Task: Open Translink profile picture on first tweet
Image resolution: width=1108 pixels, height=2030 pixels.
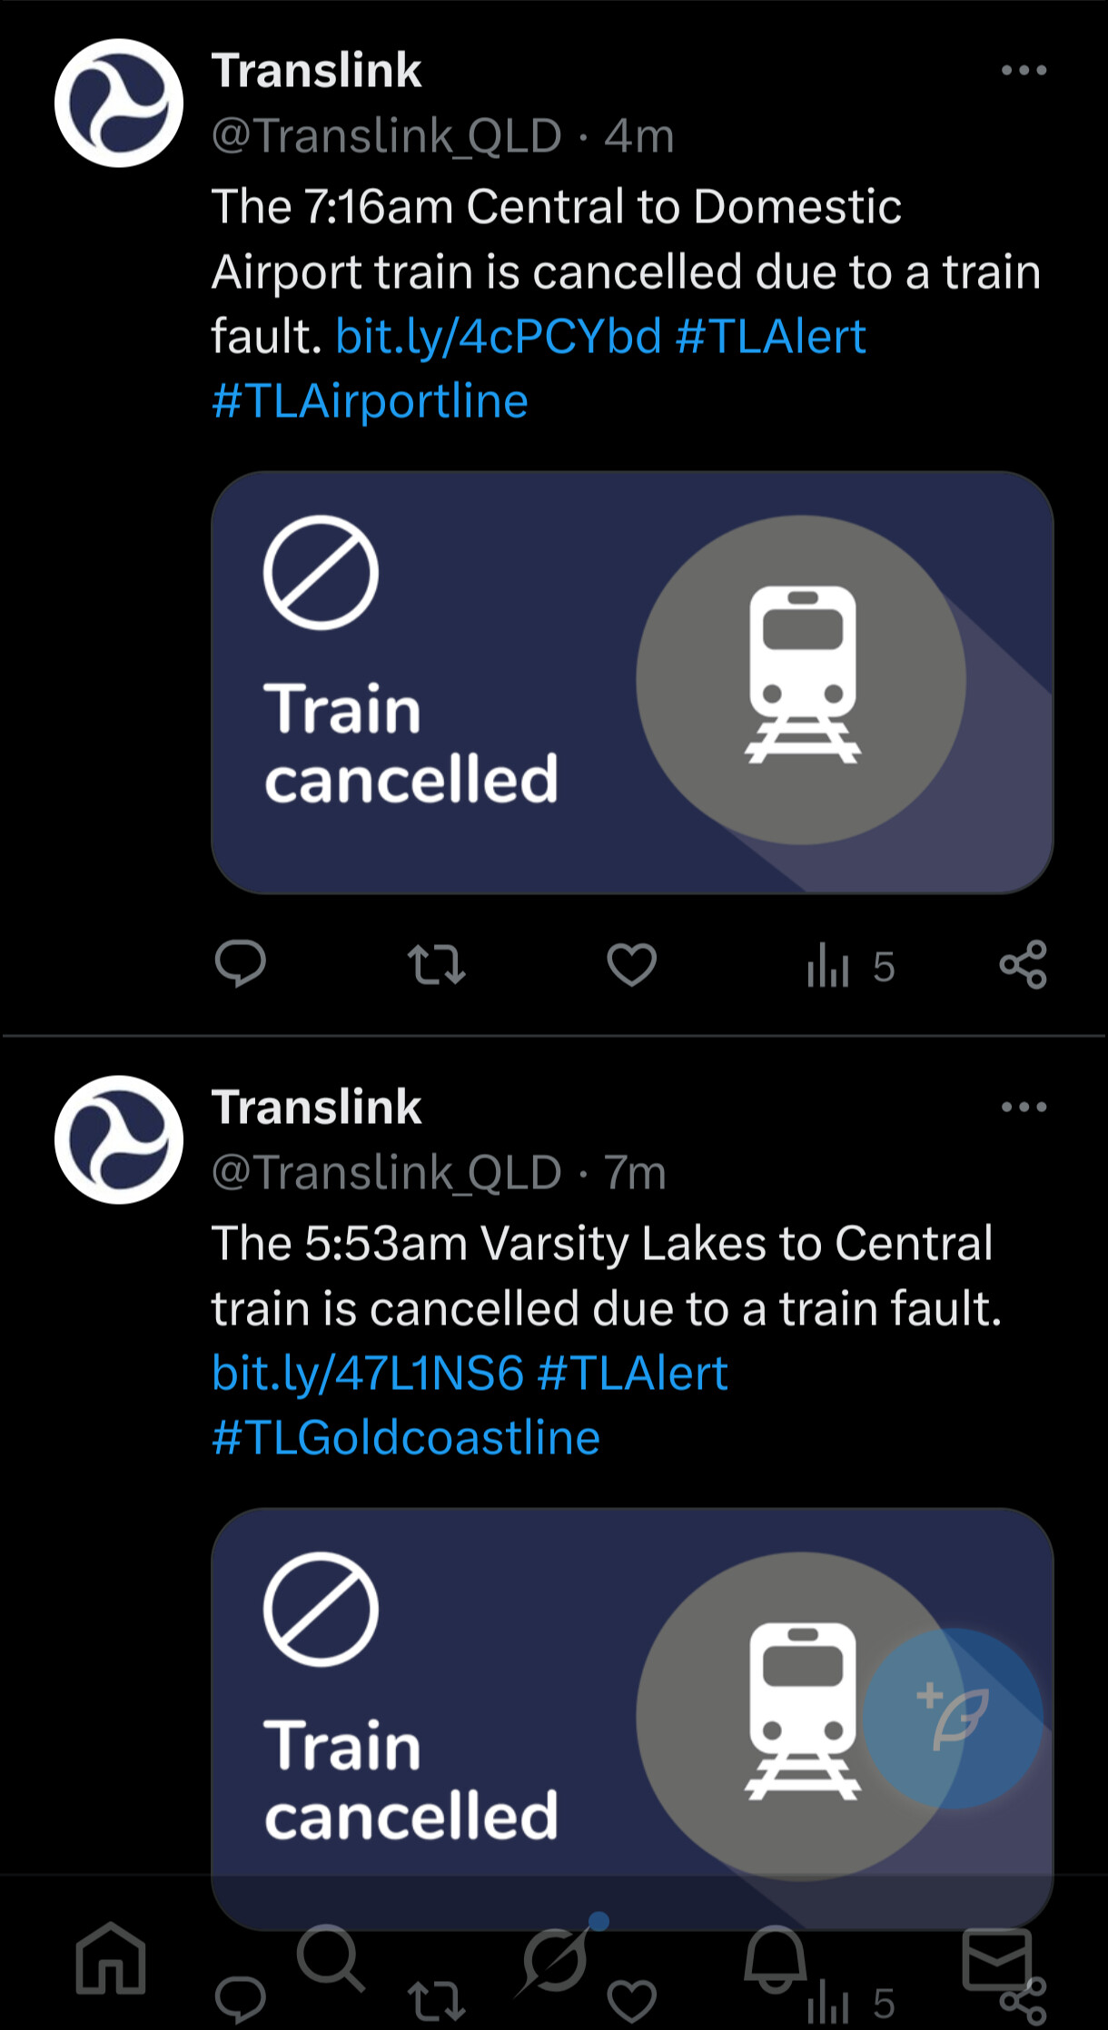Action: (x=119, y=103)
